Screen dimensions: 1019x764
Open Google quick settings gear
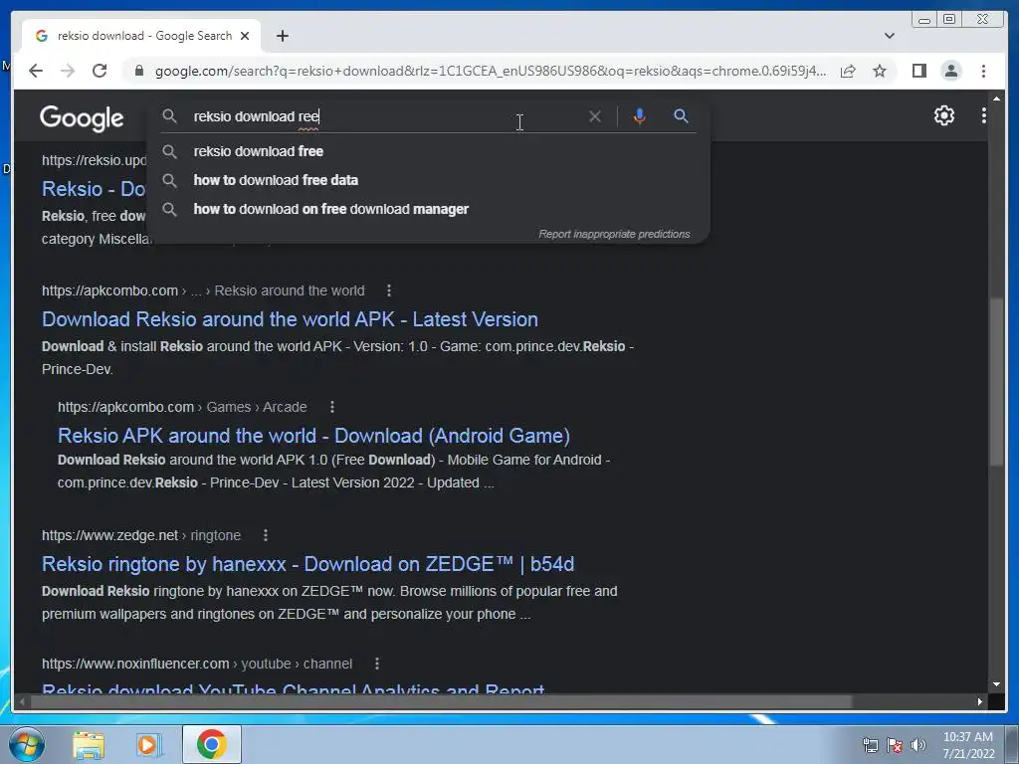[943, 115]
